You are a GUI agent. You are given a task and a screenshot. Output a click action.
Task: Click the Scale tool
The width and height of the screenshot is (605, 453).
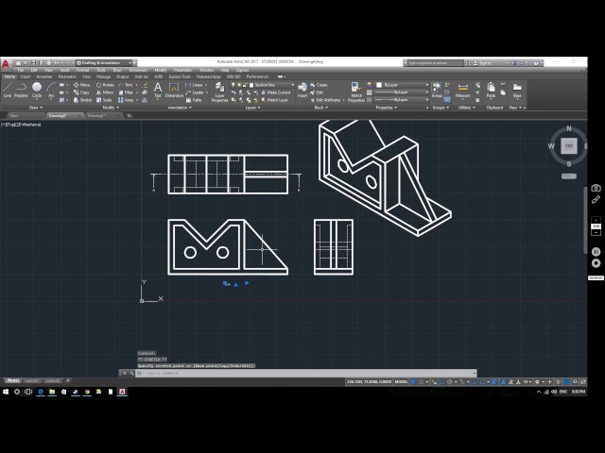[104, 100]
